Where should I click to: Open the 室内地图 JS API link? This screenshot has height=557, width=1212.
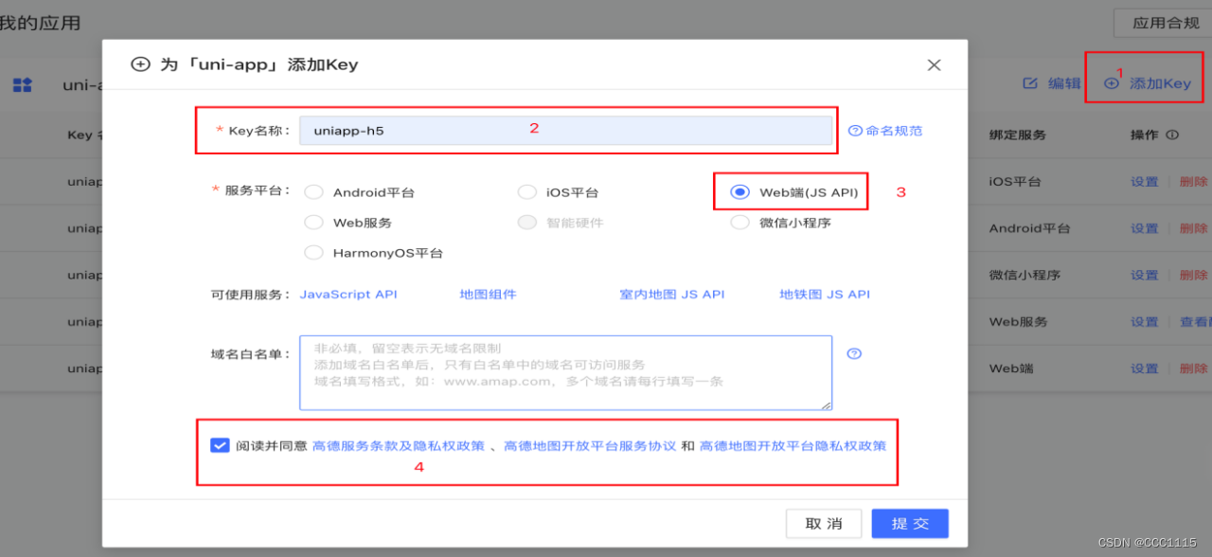click(x=672, y=295)
